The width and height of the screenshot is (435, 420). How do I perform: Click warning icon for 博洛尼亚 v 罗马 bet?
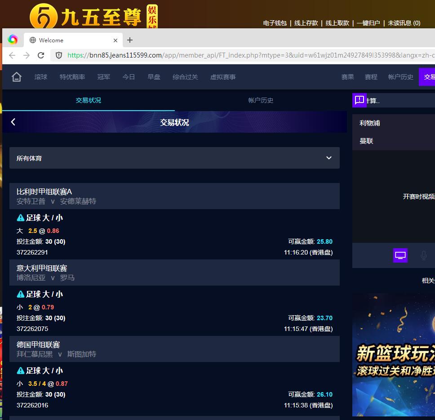(21, 294)
